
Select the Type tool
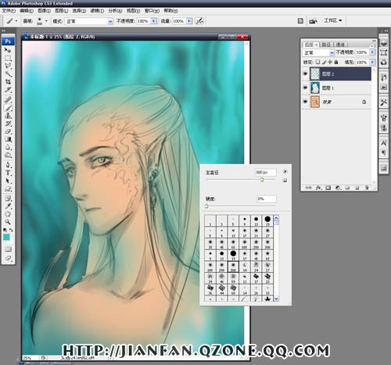pos(8,173)
